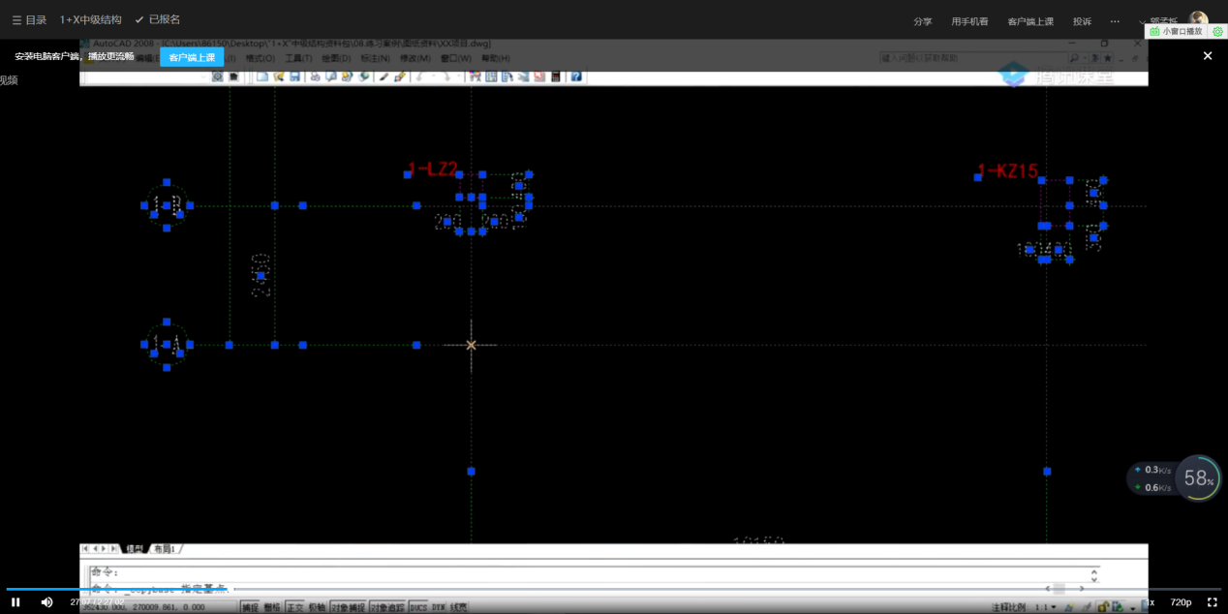Open the green gear settings icon
Screen dimensions: 1228x614
[1218, 32]
